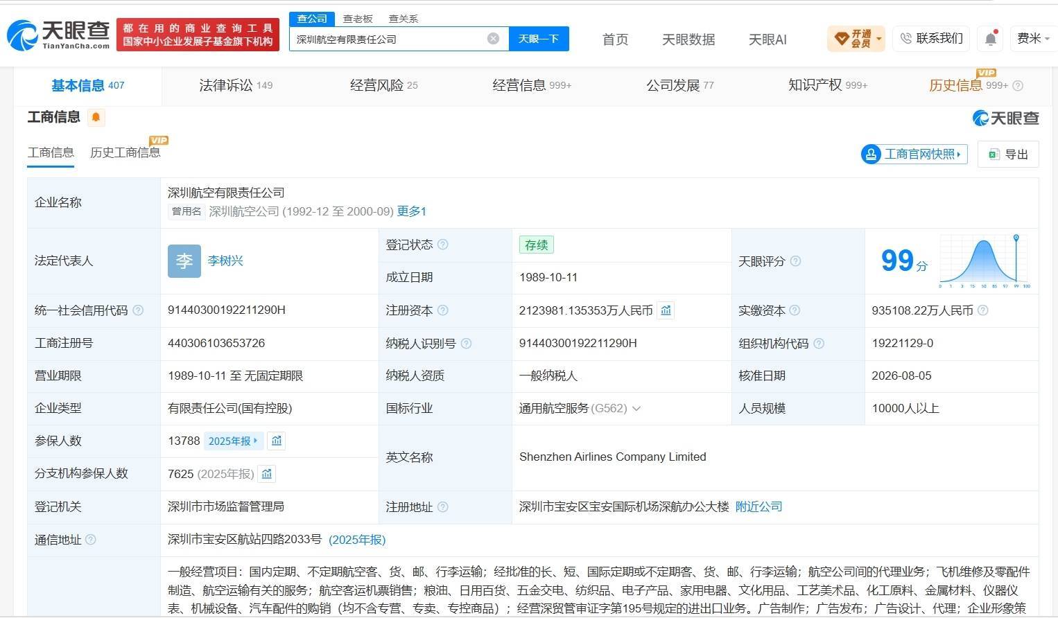Click the 天眼一下 search button

tap(539, 39)
